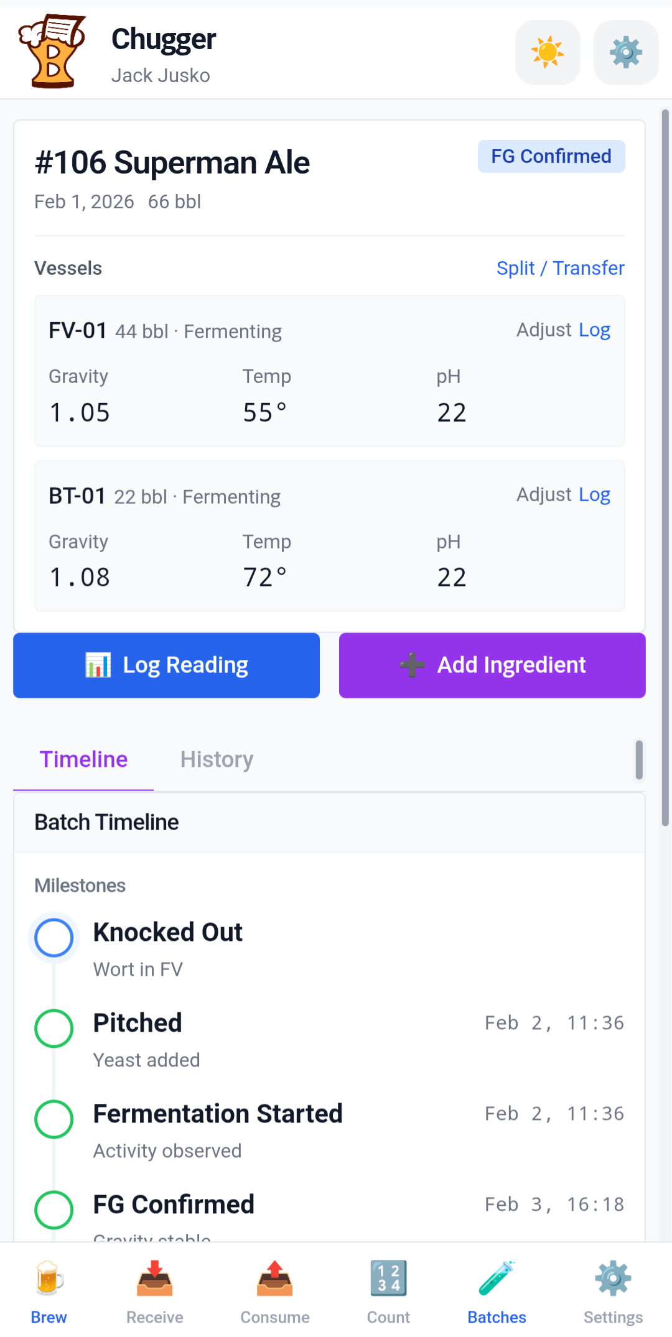Toggle the Knocked Out milestone circle

pyautogui.click(x=54, y=938)
